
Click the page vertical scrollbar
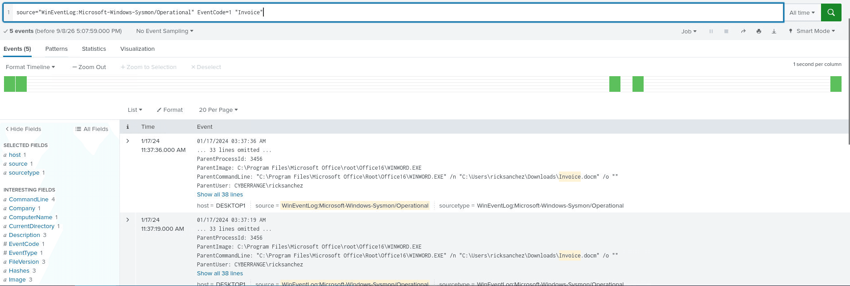[849, 81]
